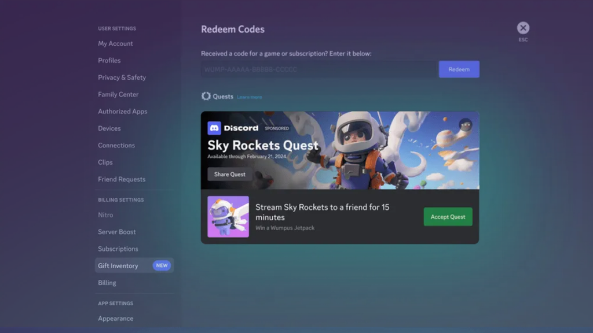Click the green Accept Quest button
This screenshot has height=333, width=593.
tap(448, 217)
